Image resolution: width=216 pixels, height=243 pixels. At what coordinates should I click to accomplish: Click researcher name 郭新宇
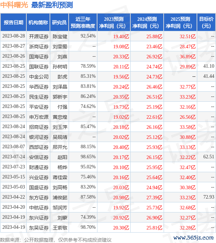point(60,97)
